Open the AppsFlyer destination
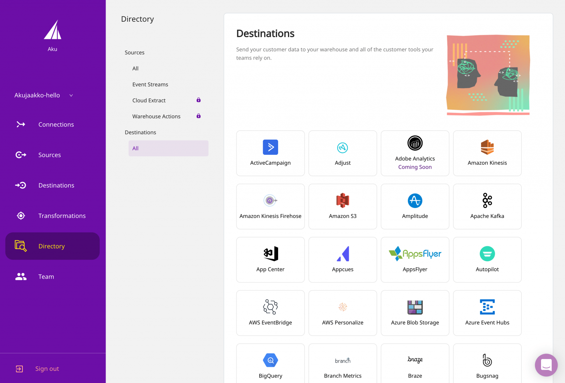This screenshot has height=383, width=565. click(415, 259)
